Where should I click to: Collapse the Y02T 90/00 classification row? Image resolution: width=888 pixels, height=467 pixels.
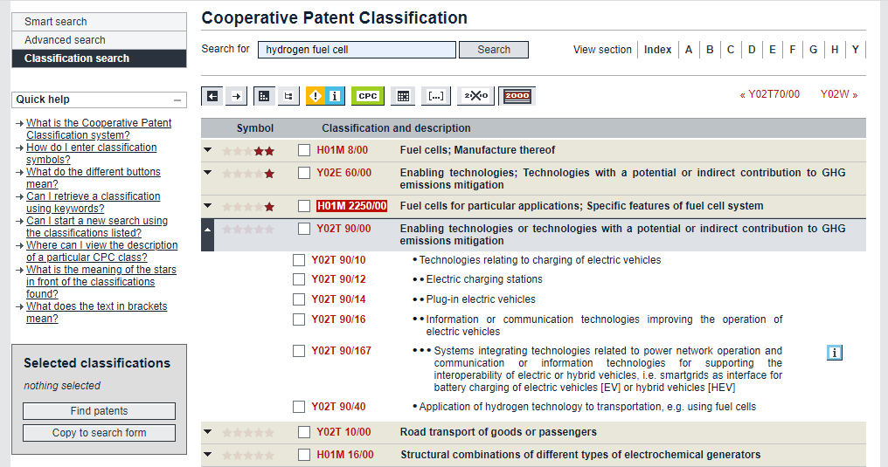click(x=207, y=230)
